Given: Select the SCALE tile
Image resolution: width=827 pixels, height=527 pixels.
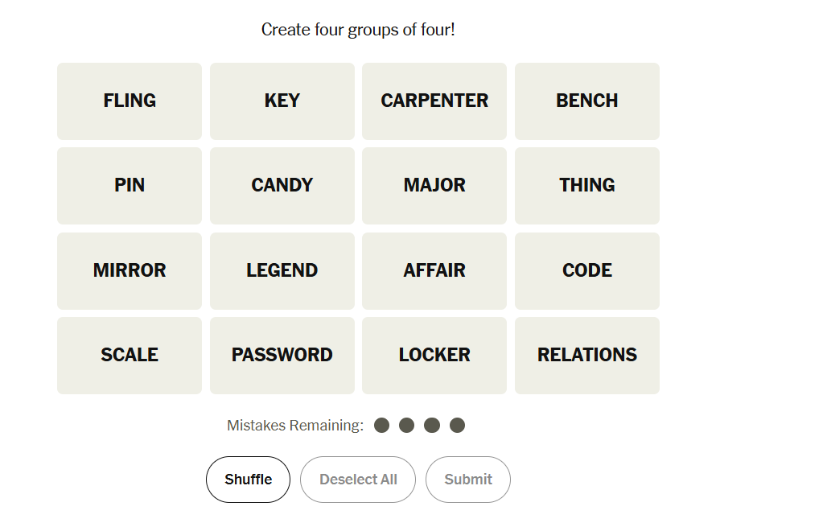Looking at the screenshot, I should pos(130,356).
